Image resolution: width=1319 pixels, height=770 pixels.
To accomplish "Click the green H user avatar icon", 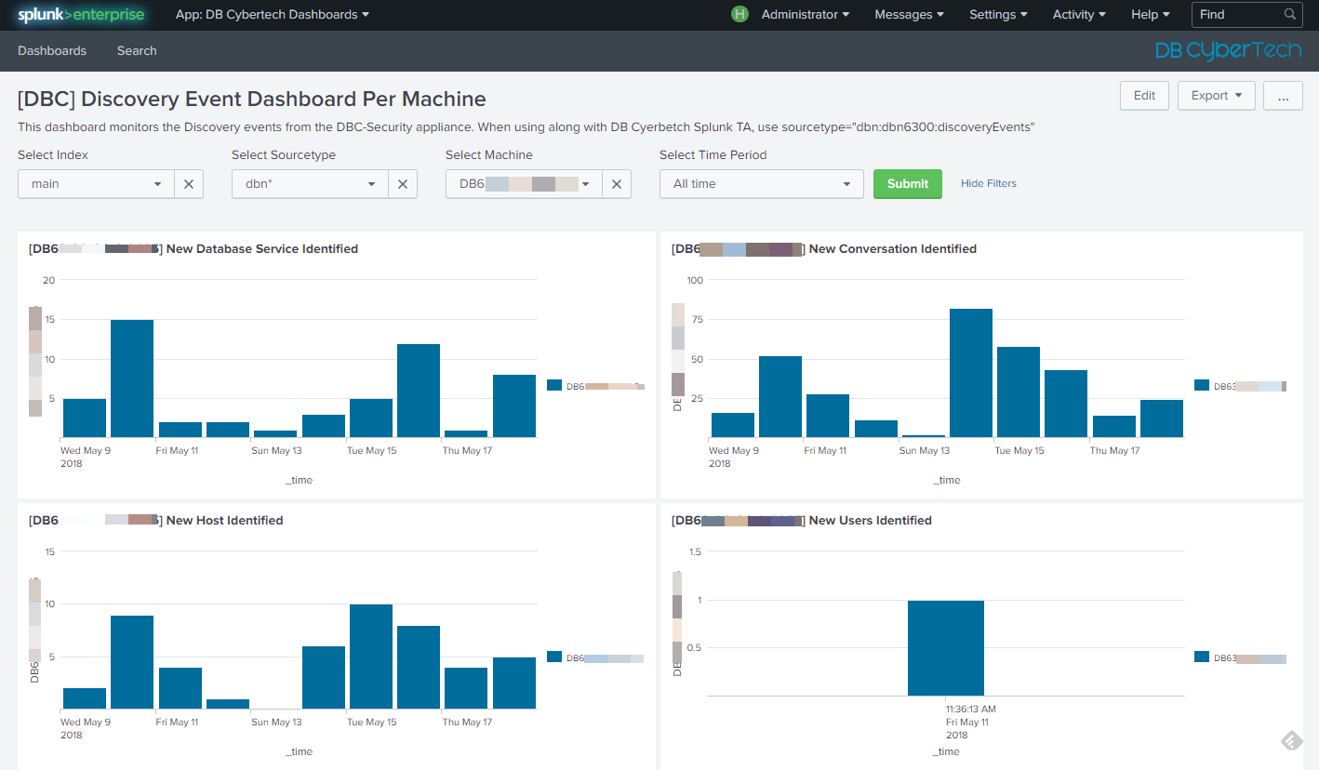I will click(x=739, y=14).
